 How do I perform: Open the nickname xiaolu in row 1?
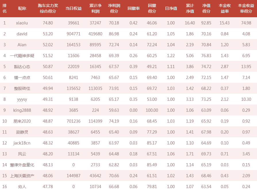tap(22, 23)
